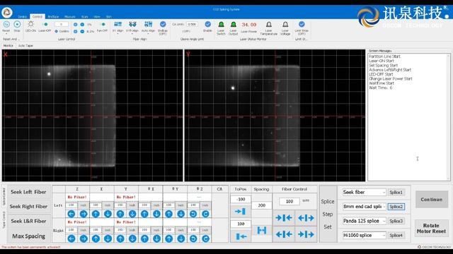Move Left fiber Y axis down arrow
This screenshot has height=254, width=453.
point(132,214)
